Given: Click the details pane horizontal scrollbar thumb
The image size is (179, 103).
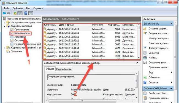Looking at the screenshot, I should pyautogui.click(x=82, y=101).
